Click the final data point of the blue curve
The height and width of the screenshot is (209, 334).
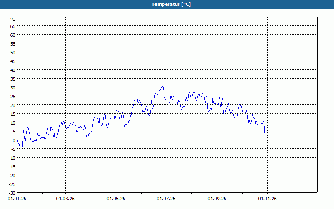click(x=265, y=135)
